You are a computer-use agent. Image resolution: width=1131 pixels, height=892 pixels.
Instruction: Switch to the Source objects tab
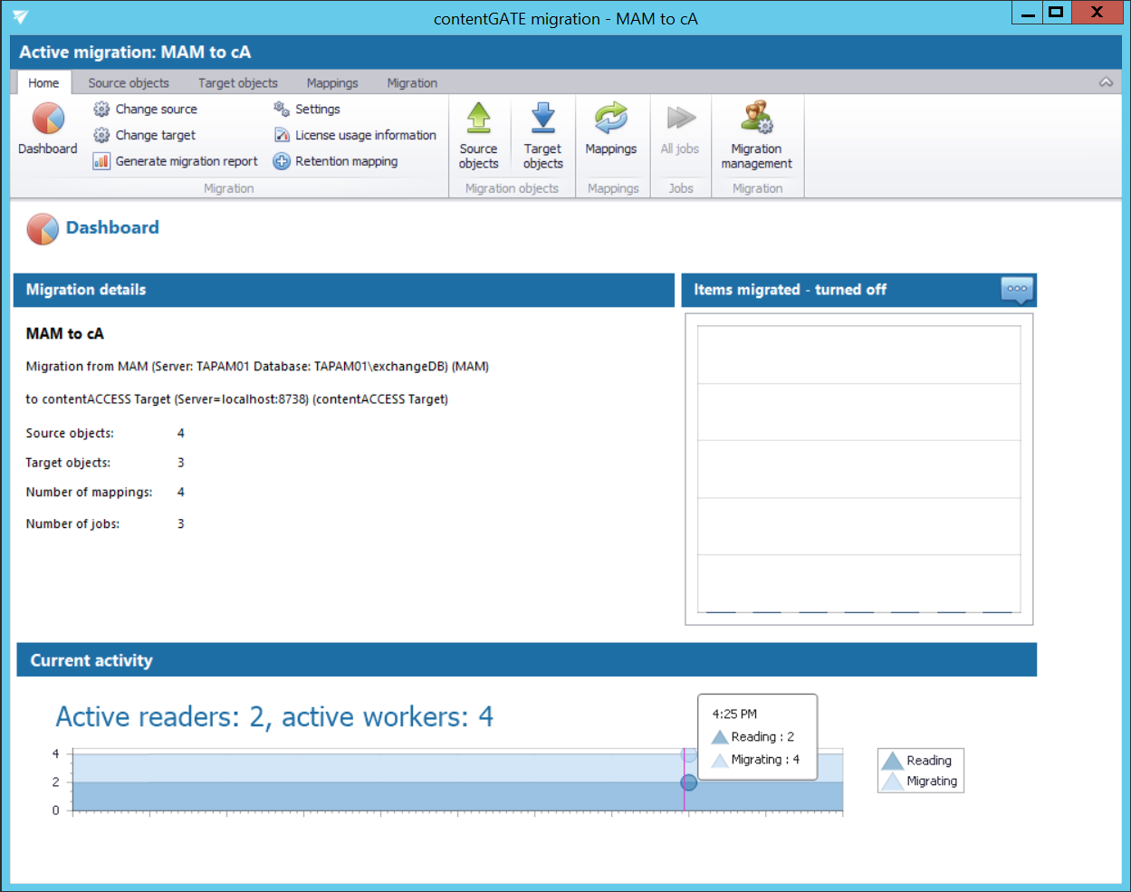(129, 82)
